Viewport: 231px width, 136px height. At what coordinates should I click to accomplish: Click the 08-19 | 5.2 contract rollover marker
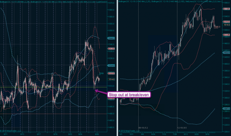pyautogui.click(x=143, y=128)
